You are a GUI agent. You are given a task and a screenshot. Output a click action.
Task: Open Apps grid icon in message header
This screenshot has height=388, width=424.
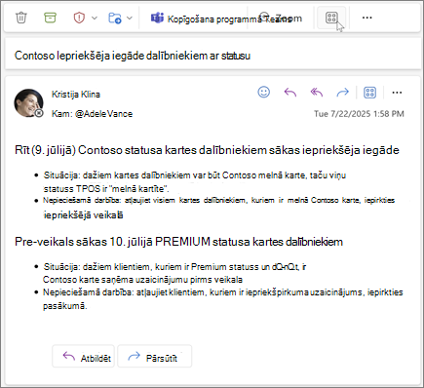[369, 93]
